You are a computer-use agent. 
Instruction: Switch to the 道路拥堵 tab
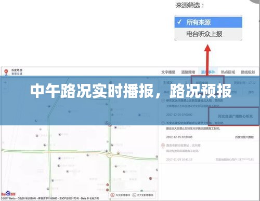[x=188, y=72]
